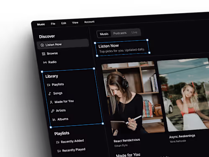Open the View menu
209x157 pixels.
click(75, 23)
